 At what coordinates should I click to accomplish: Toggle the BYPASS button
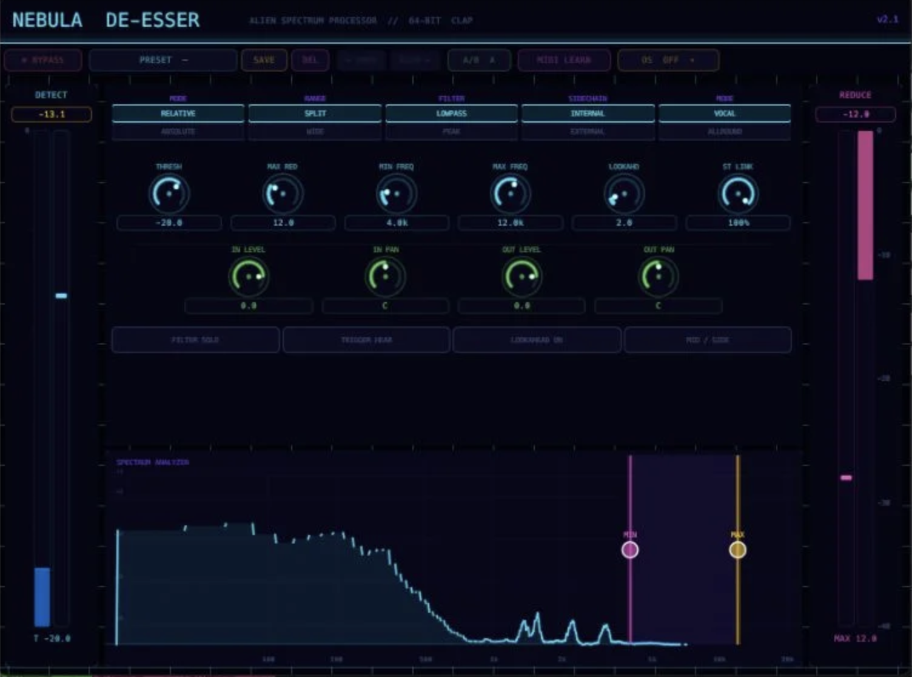pyautogui.click(x=42, y=60)
